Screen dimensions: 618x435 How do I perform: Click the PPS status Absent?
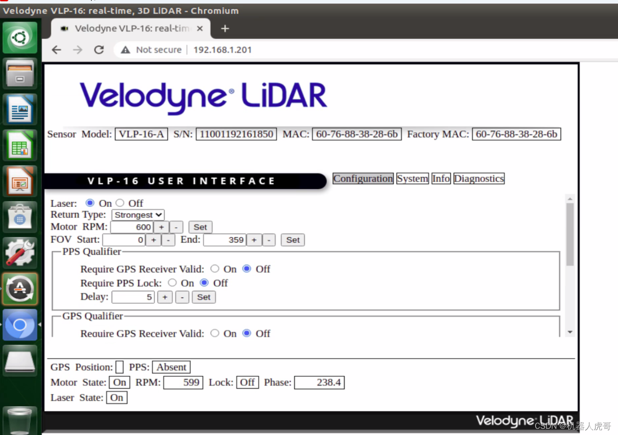click(x=171, y=367)
